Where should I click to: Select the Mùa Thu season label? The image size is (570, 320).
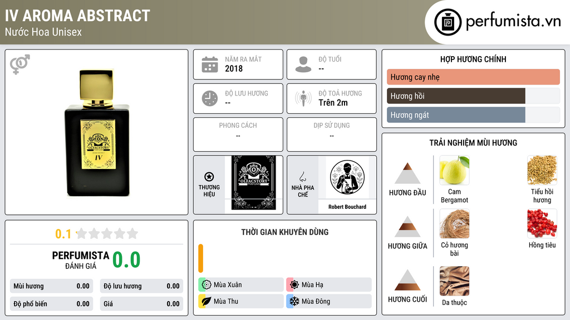tap(226, 301)
